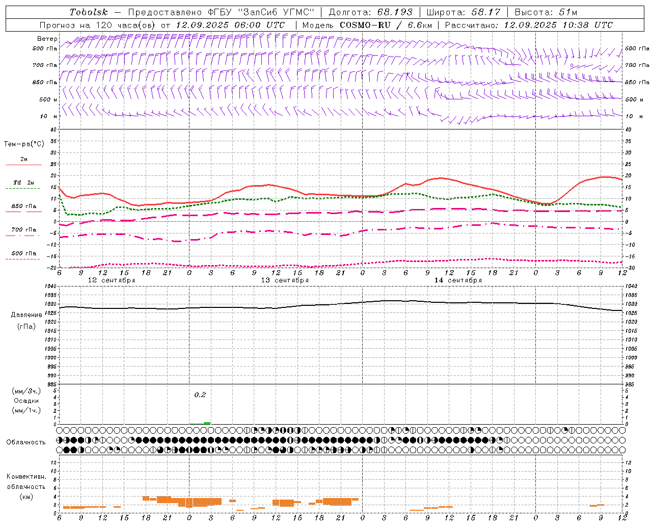Click the '(мм/3ч.)' precipitation unit label
Viewport: 652px width, 522px height.
[26, 391]
